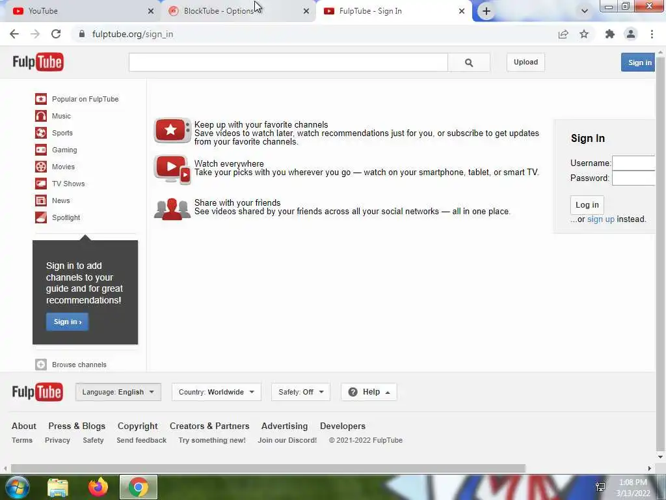The height and width of the screenshot is (500, 666).
Task: Open the Chrome profile avatar icon
Action: [x=631, y=34]
